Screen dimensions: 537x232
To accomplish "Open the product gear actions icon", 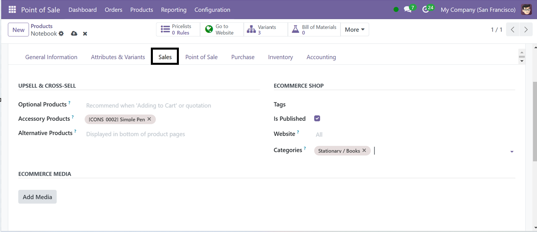I will [x=61, y=34].
